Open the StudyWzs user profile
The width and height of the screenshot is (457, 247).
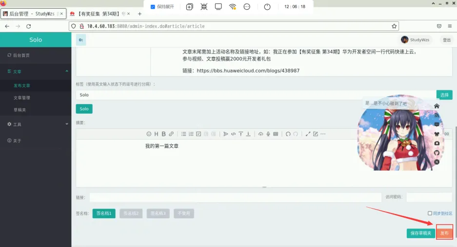415,40
